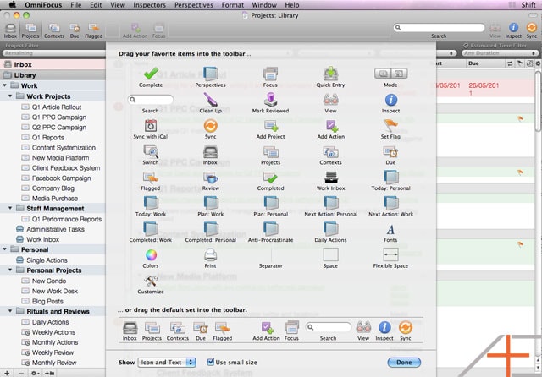
Task: Open the OmniFocus application menu
Action: [x=43, y=5]
